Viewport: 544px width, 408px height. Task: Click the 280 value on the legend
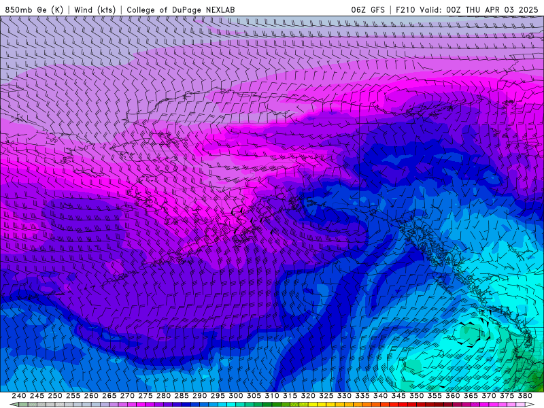[163, 396]
